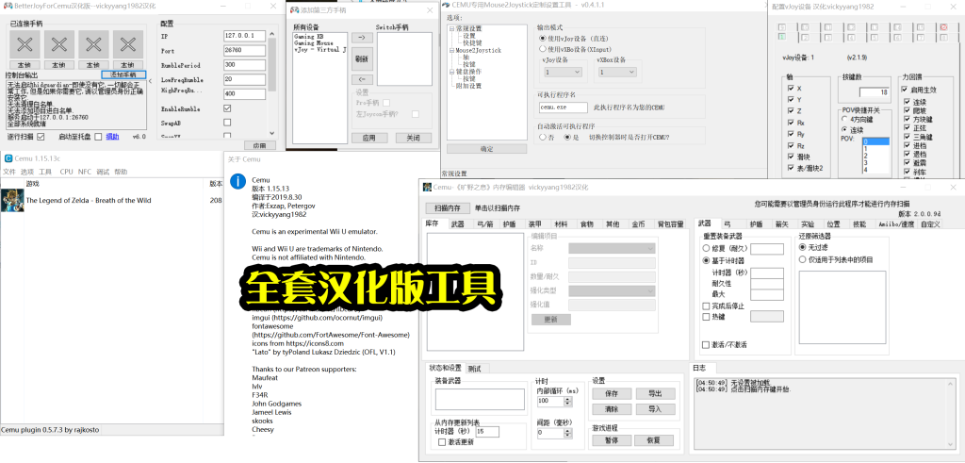
Task: Open the 捐助 link
Action: [x=113, y=137]
